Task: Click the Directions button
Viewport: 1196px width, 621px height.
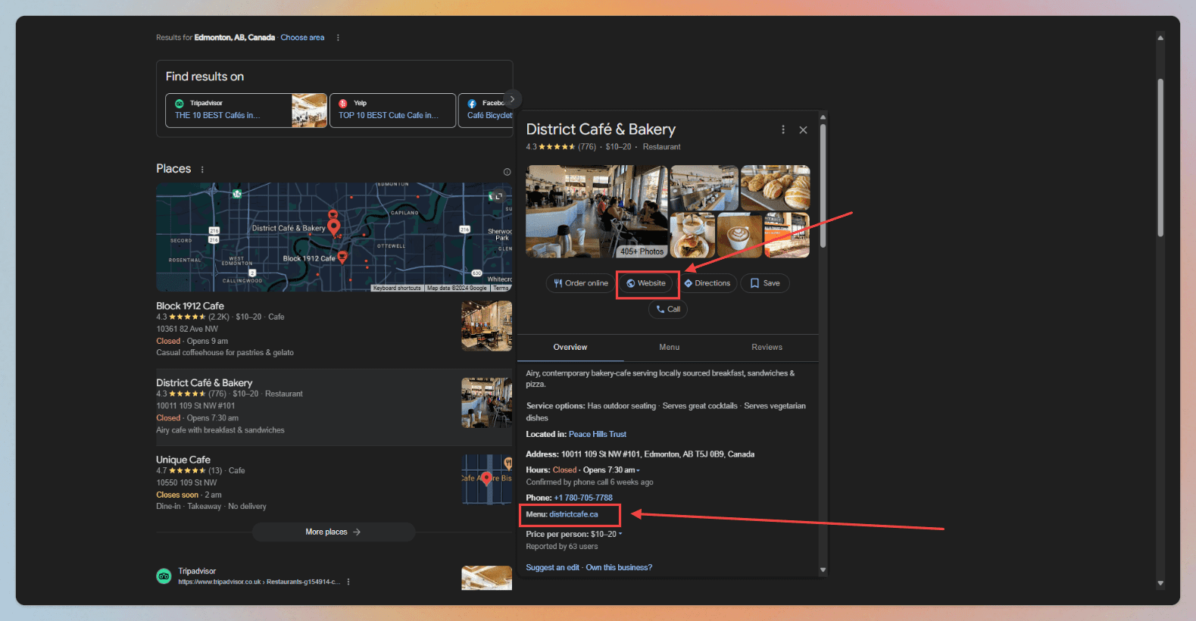Action: click(707, 283)
